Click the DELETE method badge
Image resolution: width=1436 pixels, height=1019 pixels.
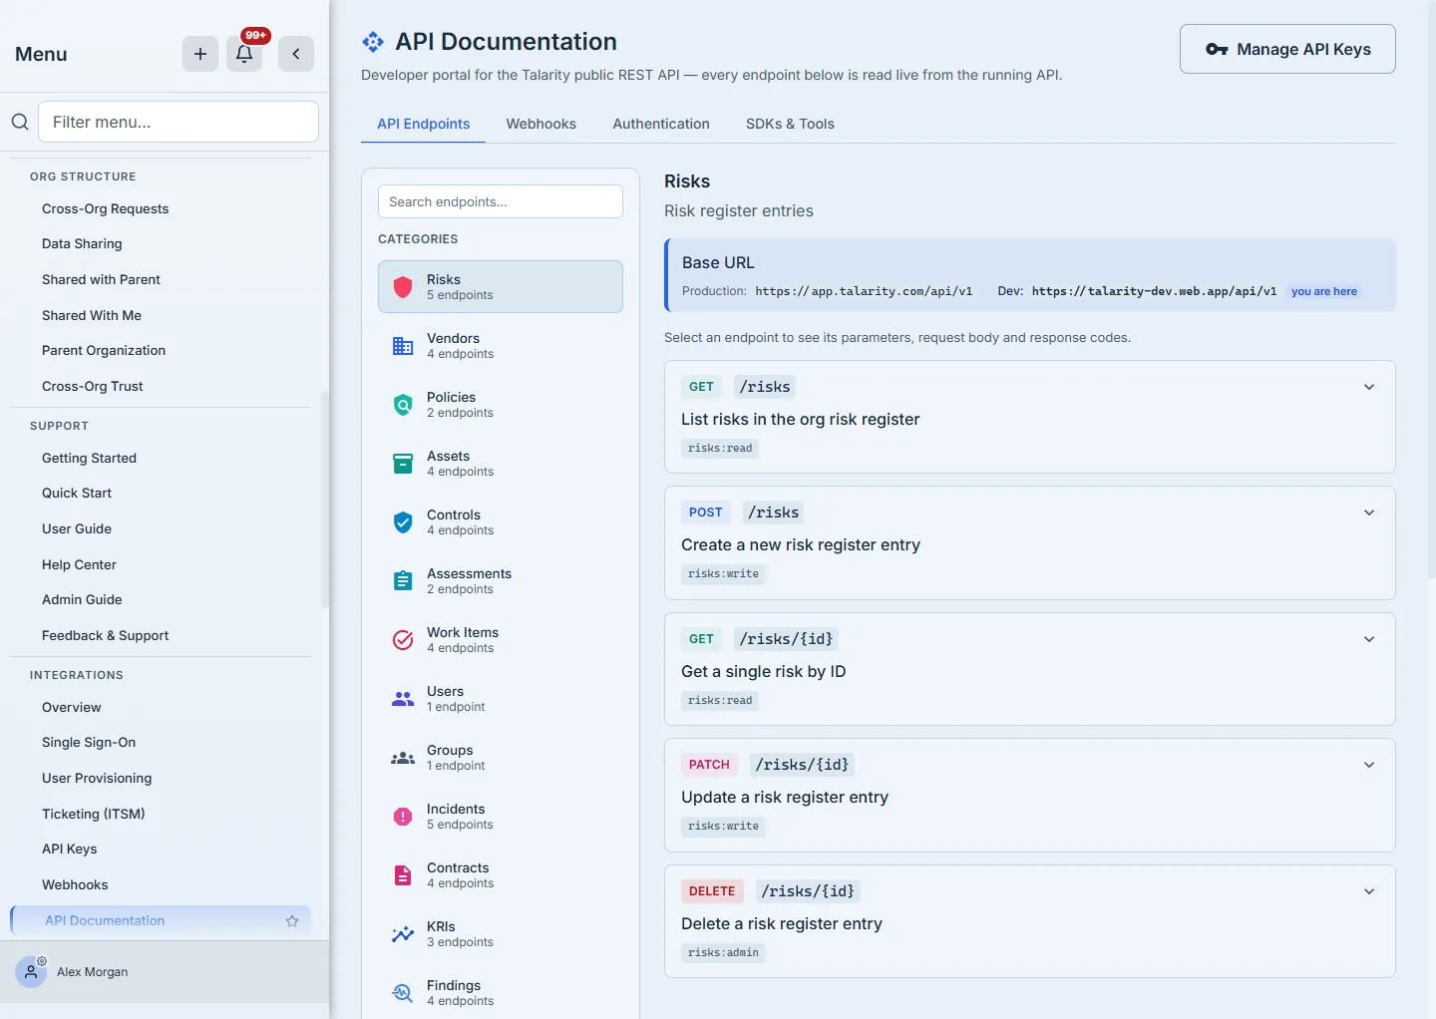(x=712, y=891)
